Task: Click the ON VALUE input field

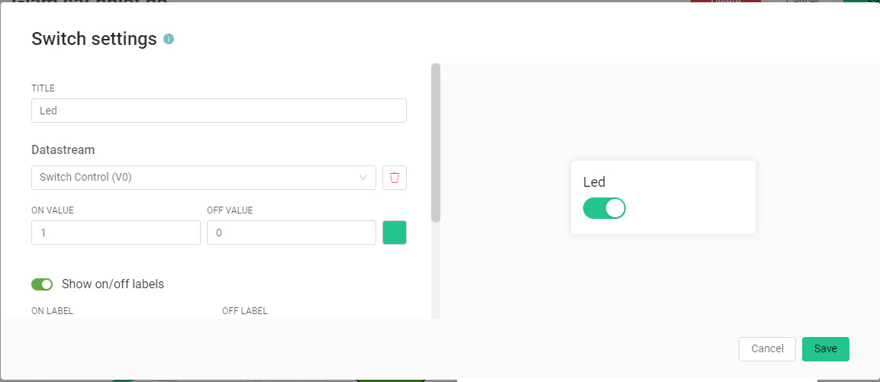Action: (115, 233)
